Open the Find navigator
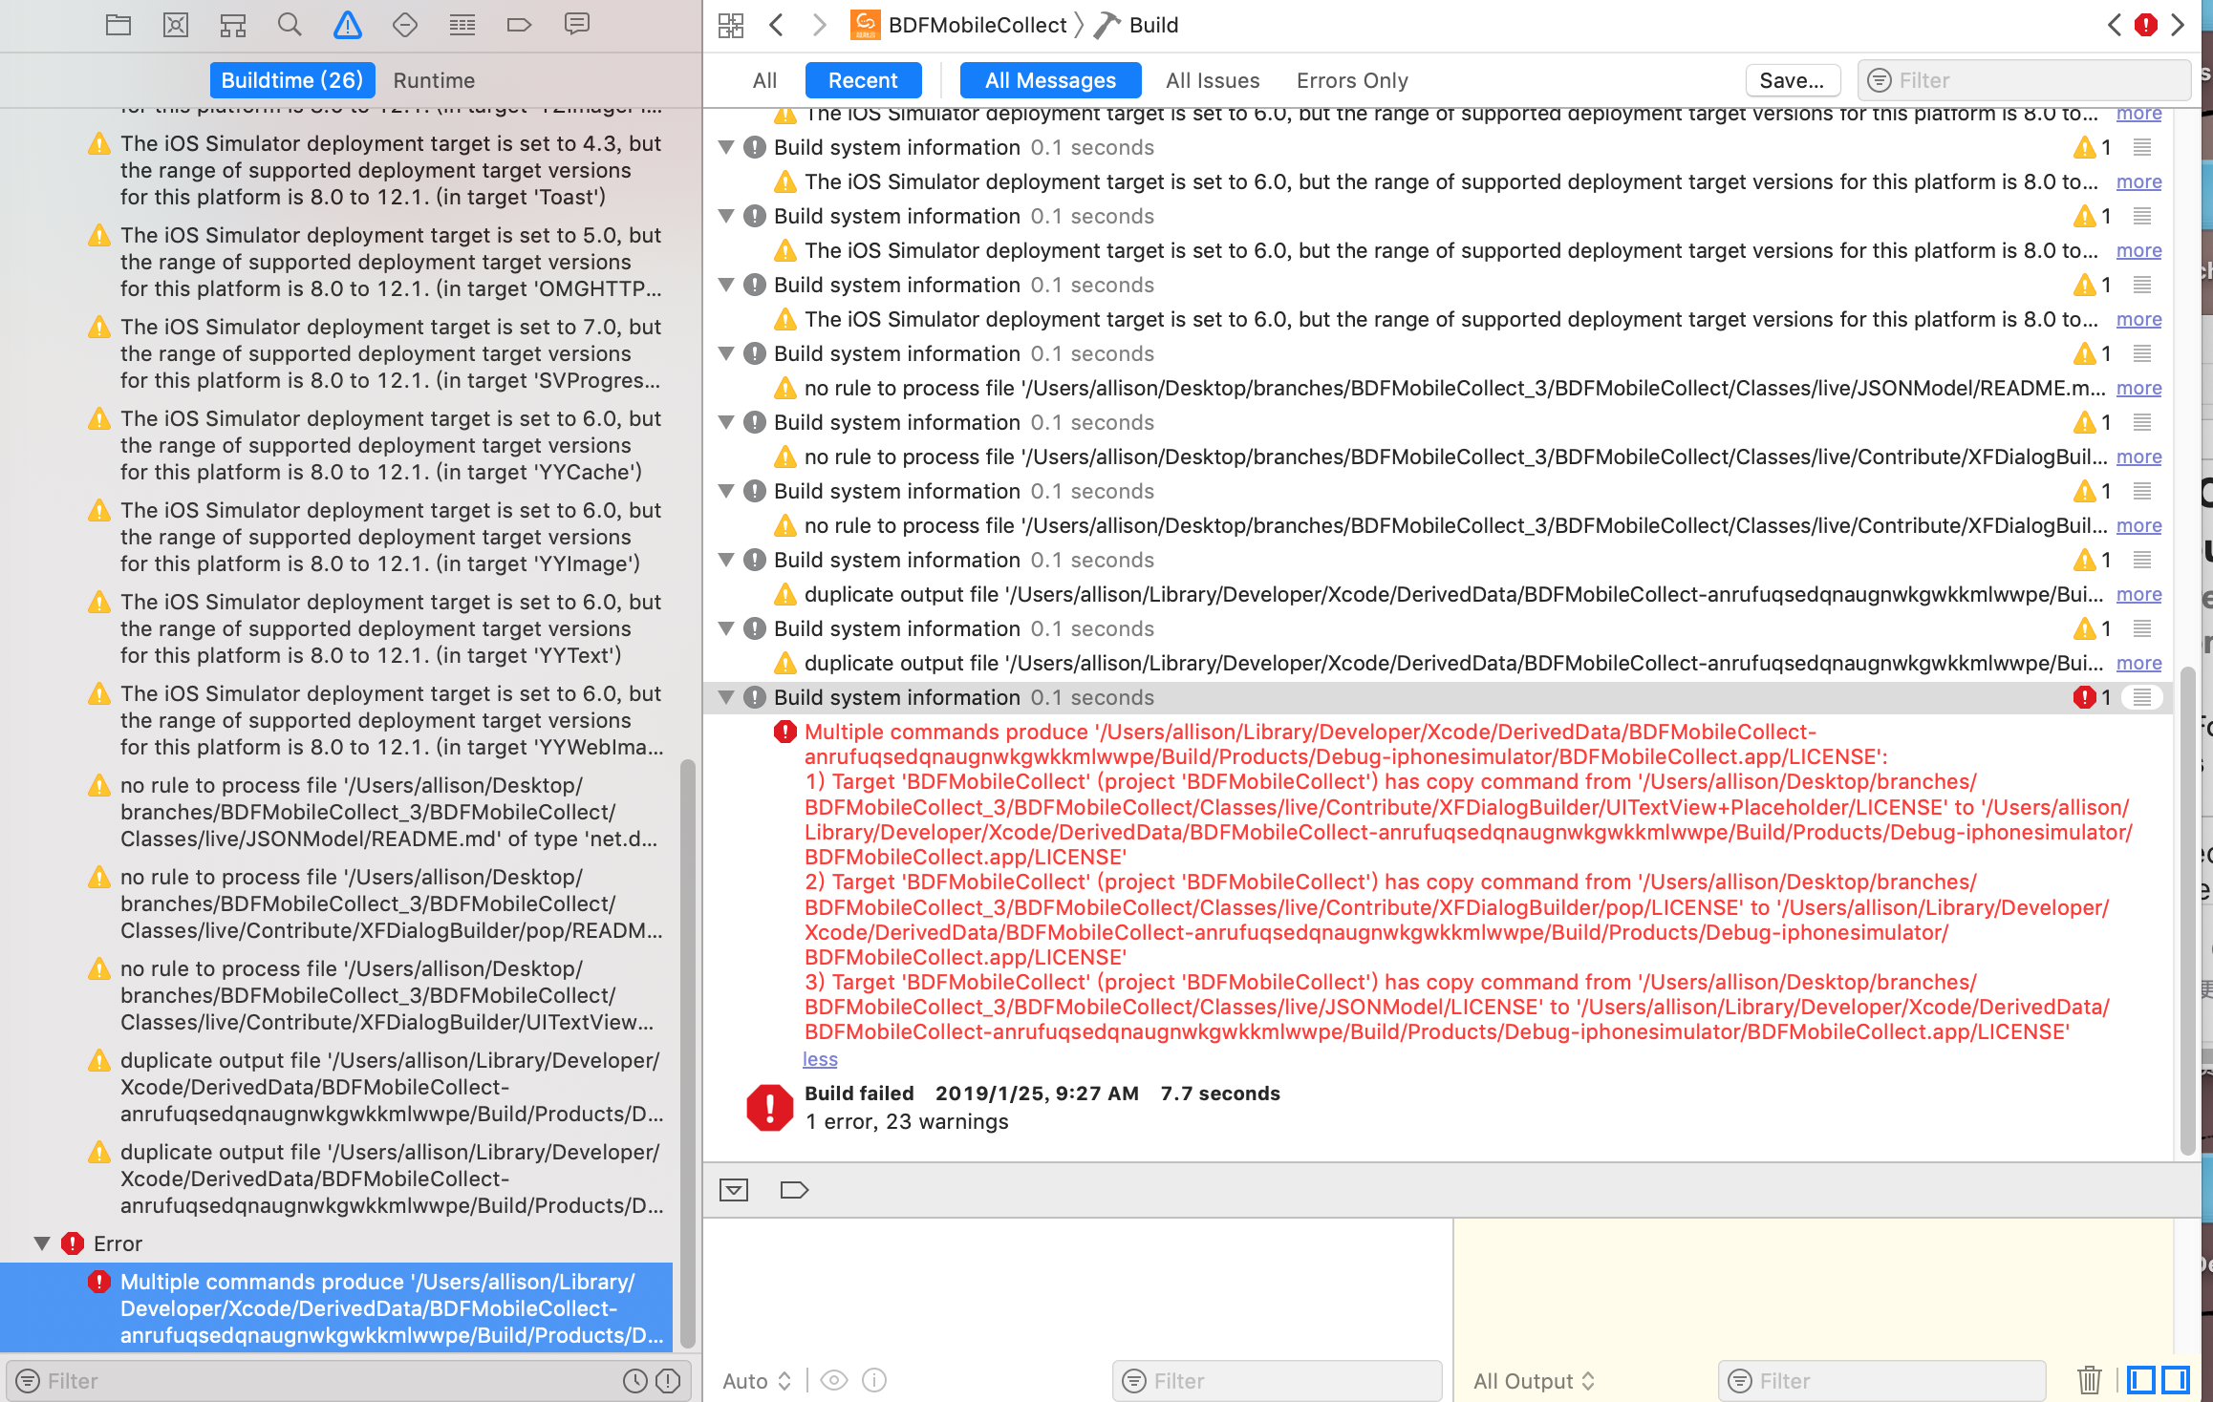2213x1402 pixels. pos(290,25)
